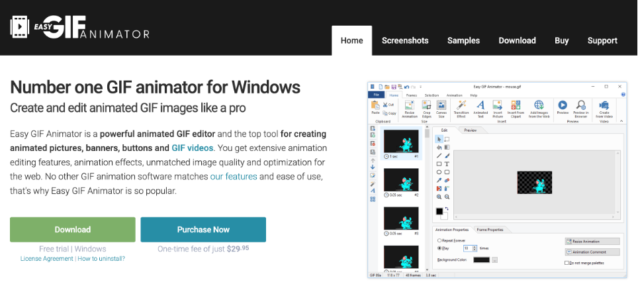Click the ellipsis button beside Background Color
Image resolution: width=638 pixels, height=290 pixels.
click(495, 260)
